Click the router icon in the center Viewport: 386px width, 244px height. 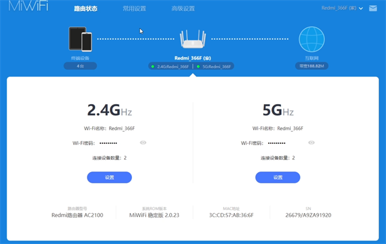193,39
